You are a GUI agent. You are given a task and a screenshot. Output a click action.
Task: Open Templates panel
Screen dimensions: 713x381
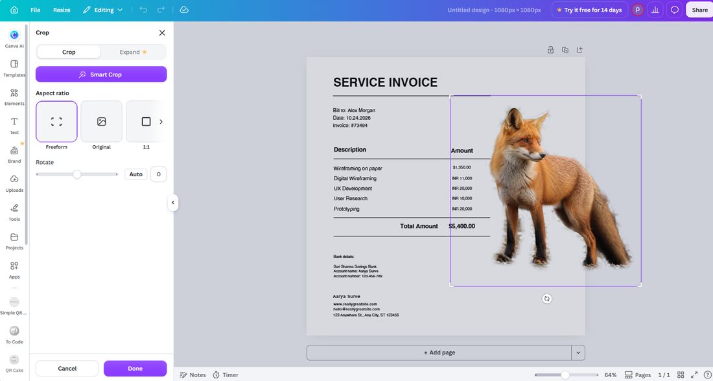tap(14, 68)
